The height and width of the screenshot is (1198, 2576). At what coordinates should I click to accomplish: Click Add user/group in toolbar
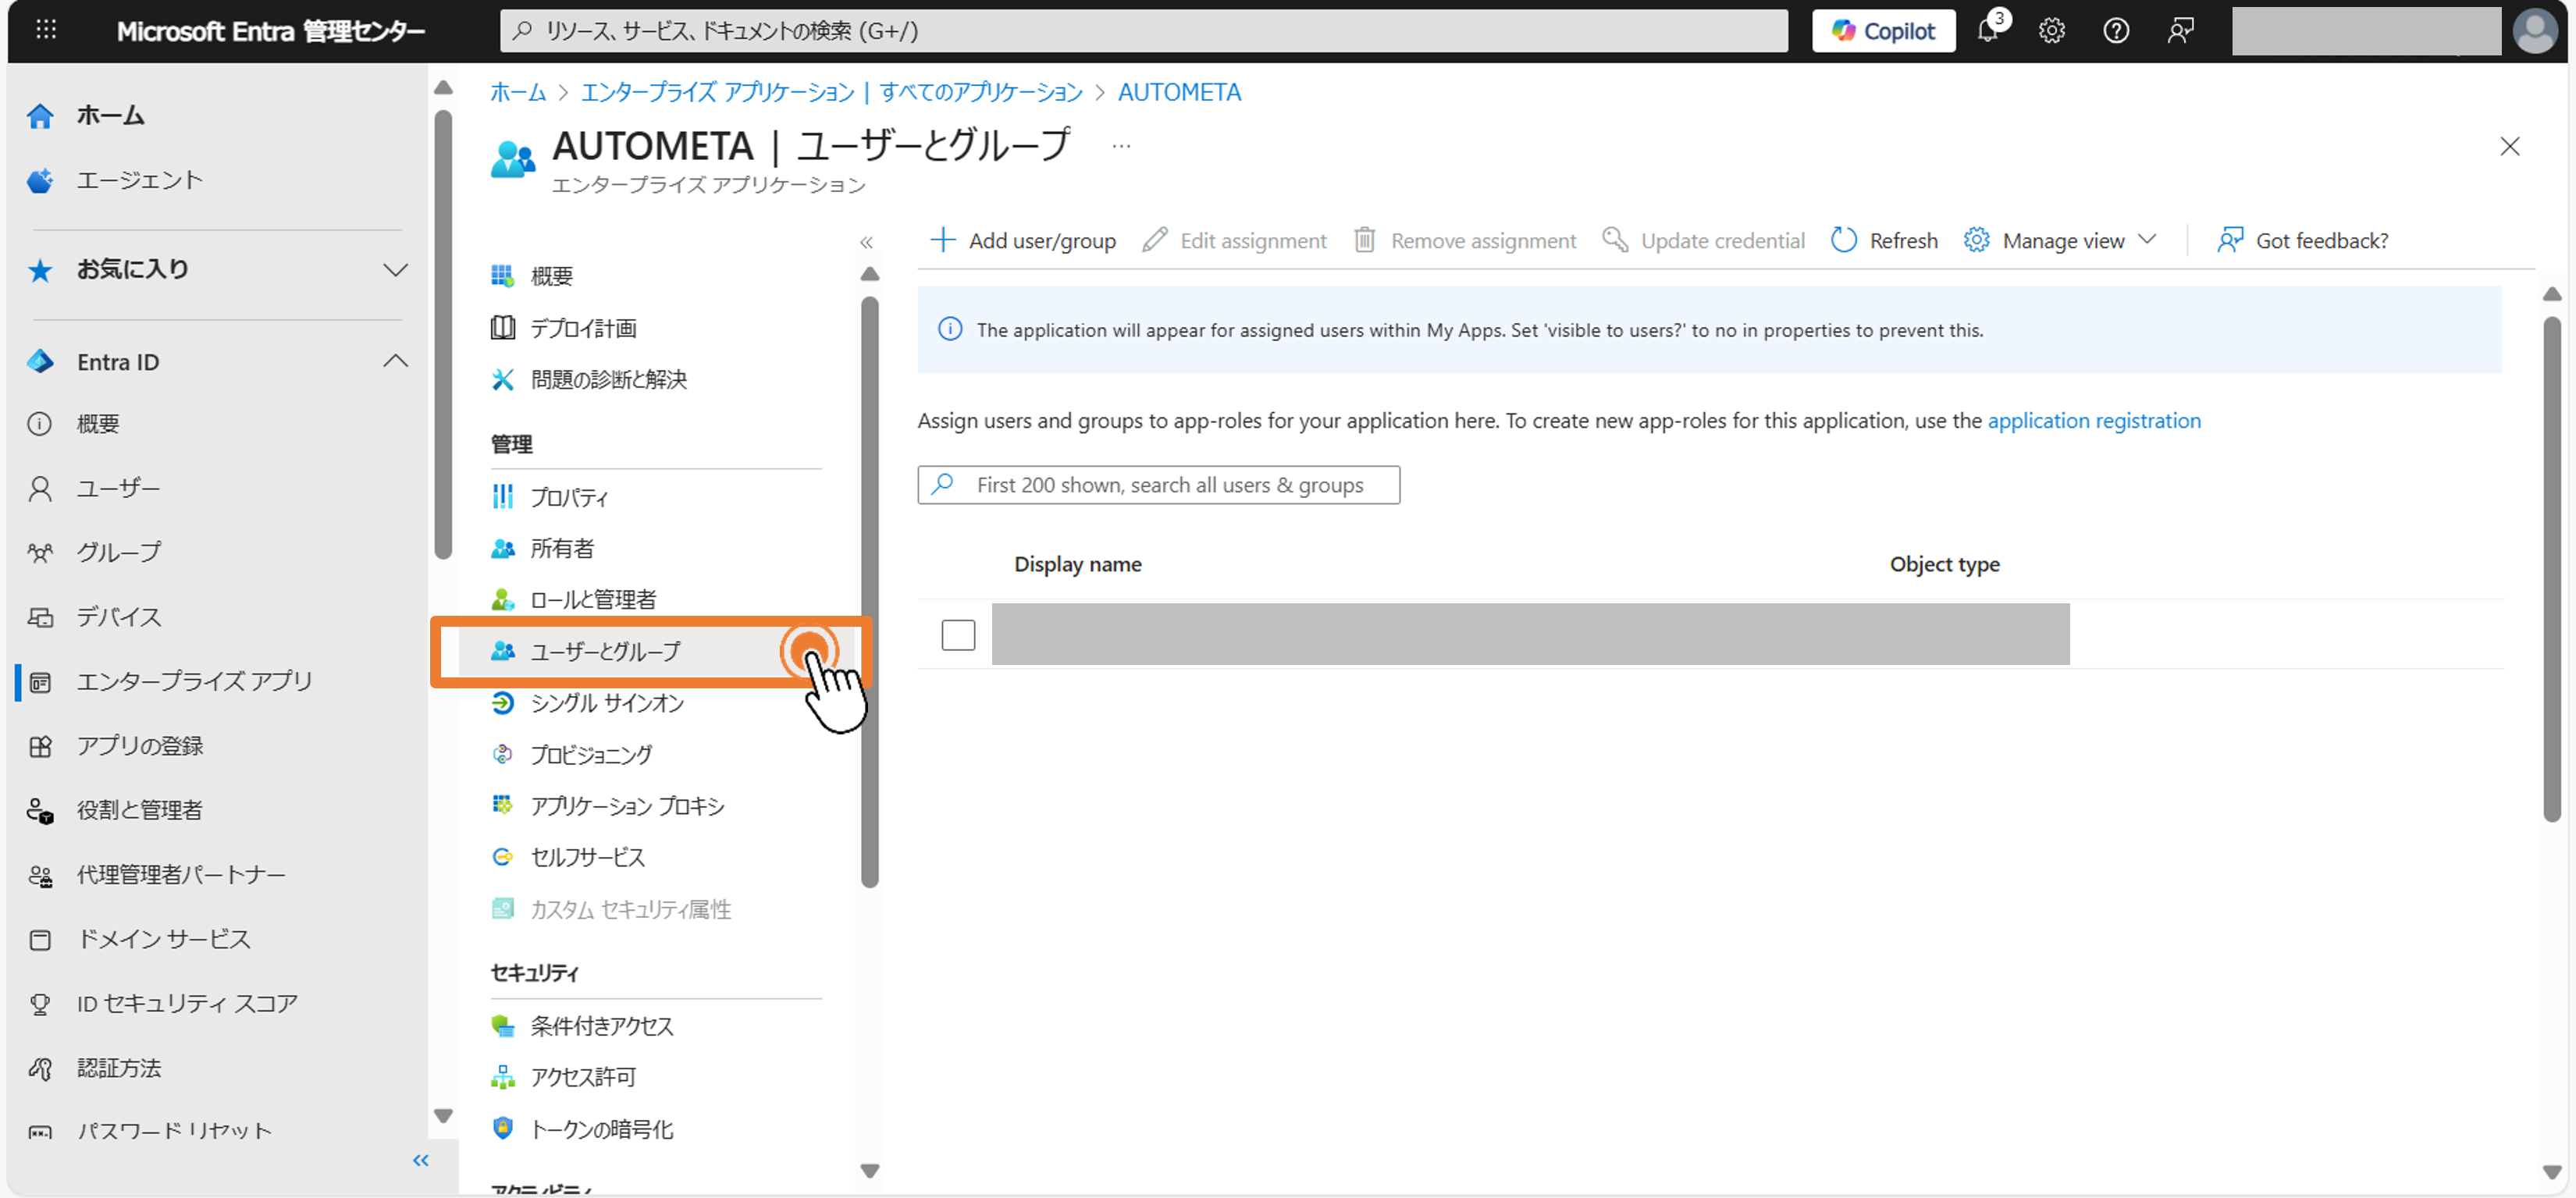[1023, 241]
